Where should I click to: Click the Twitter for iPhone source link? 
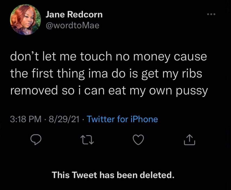[x=121, y=119]
